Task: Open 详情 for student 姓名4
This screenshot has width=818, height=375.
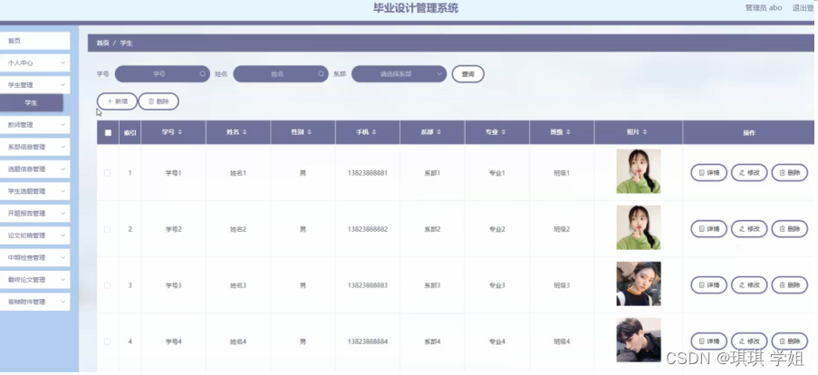Action: [x=709, y=341]
